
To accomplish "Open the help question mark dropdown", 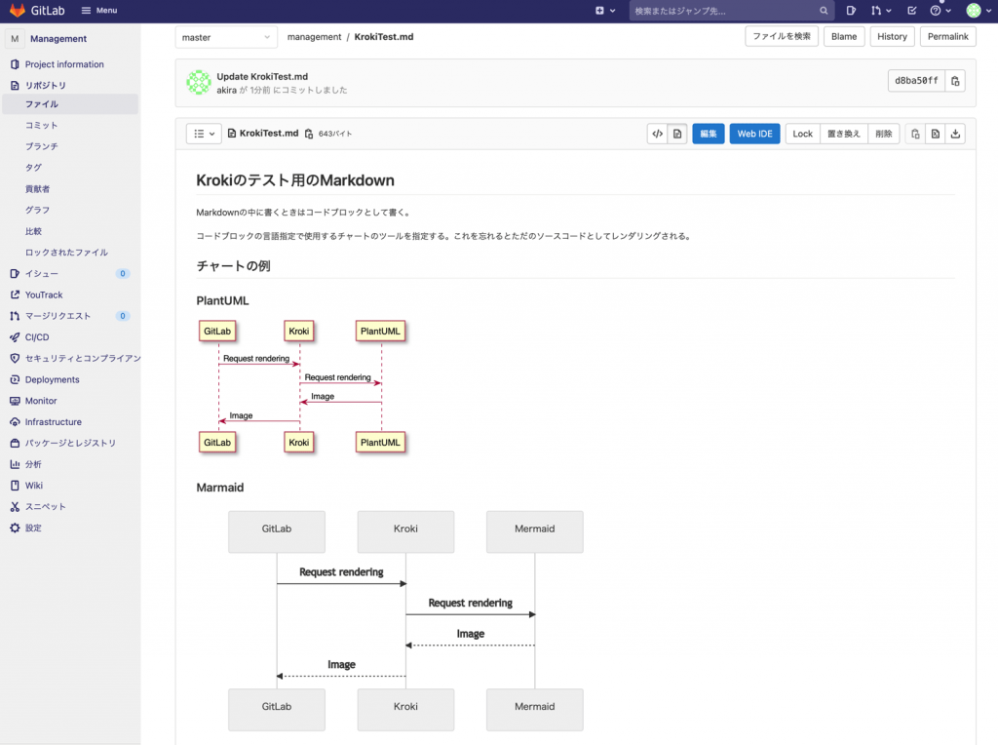I will 940,10.
